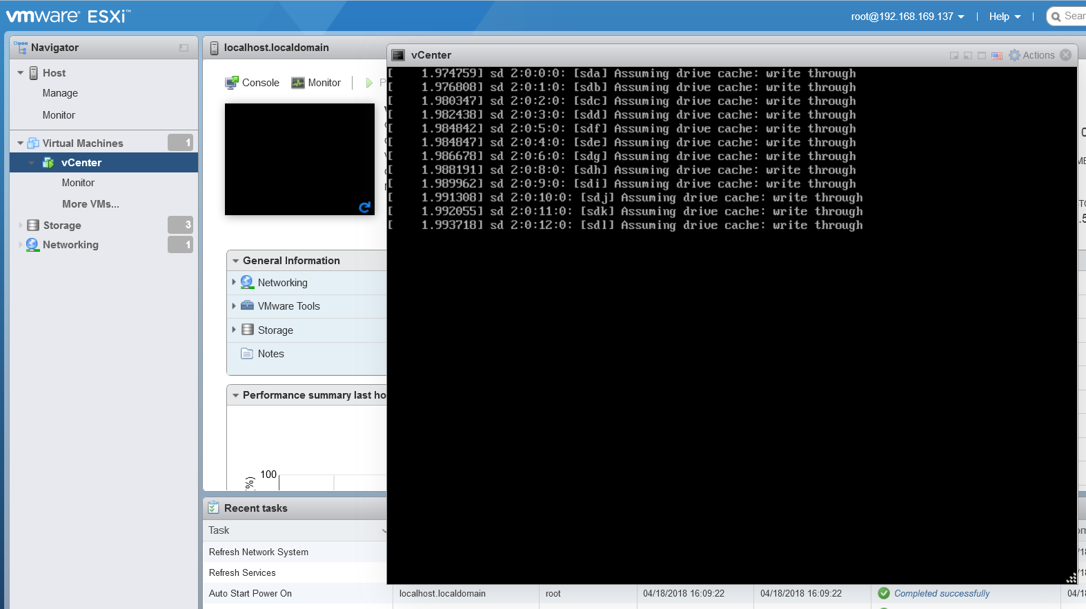Open the black VM console preview thumbnail
This screenshot has height=609, width=1086.
click(x=299, y=159)
